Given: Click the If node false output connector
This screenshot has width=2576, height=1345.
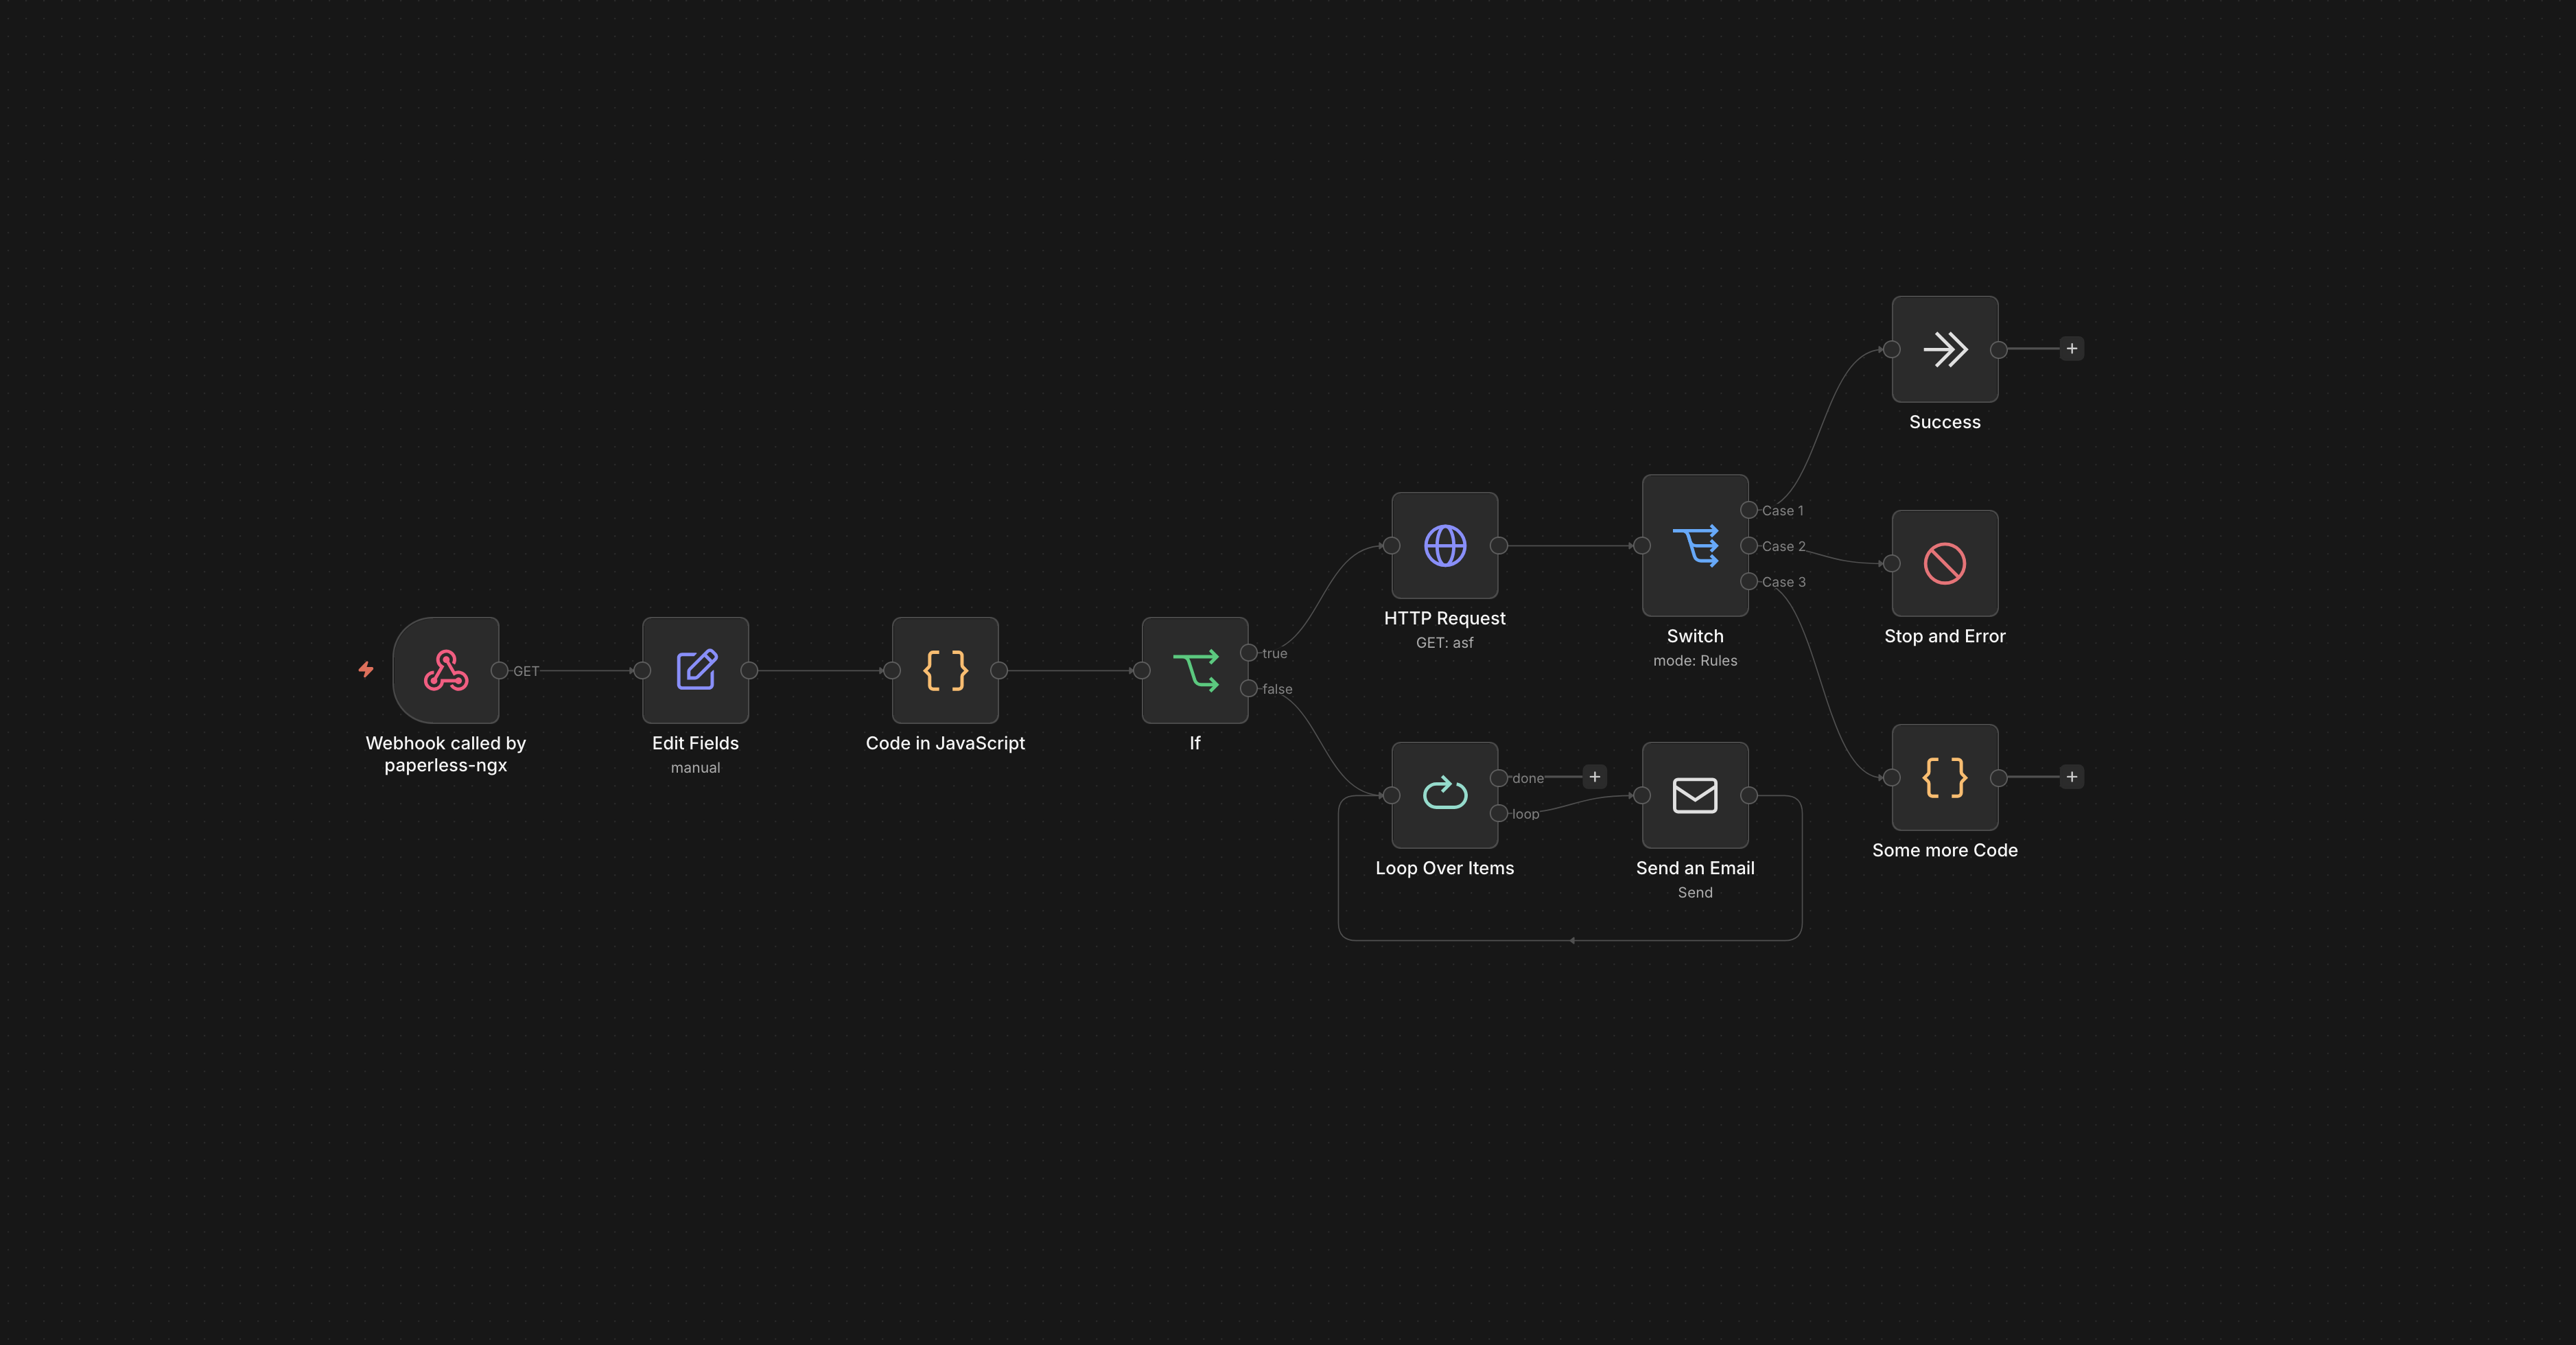Looking at the screenshot, I should 1249,688.
